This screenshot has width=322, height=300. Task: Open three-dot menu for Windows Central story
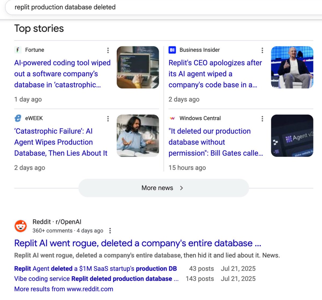(x=262, y=119)
